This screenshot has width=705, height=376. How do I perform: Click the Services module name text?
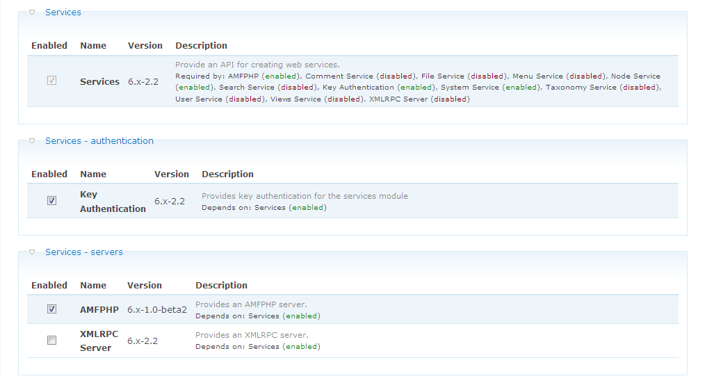(100, 82)
